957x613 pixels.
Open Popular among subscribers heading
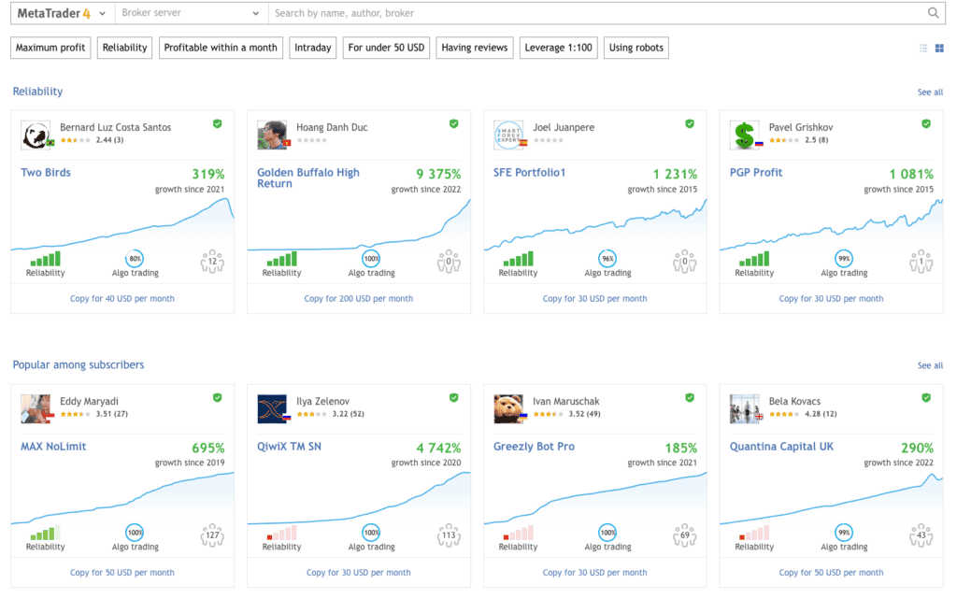(79, 364)
